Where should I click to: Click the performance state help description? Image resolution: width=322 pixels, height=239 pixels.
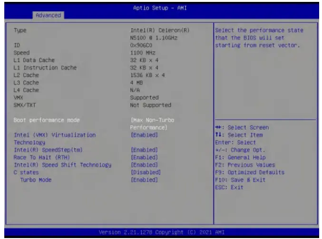[x=259, y=38]
